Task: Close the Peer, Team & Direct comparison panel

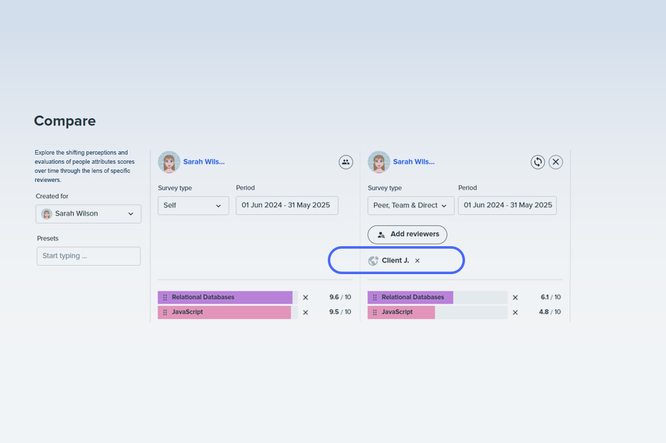Action: point(555,162)
